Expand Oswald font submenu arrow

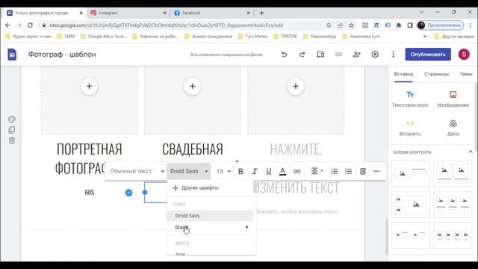coord(246,227)
